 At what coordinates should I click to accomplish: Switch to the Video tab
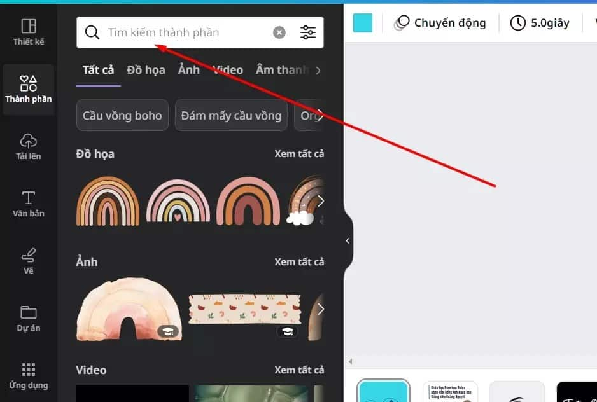pyautogui.click(x=228, y=70)
